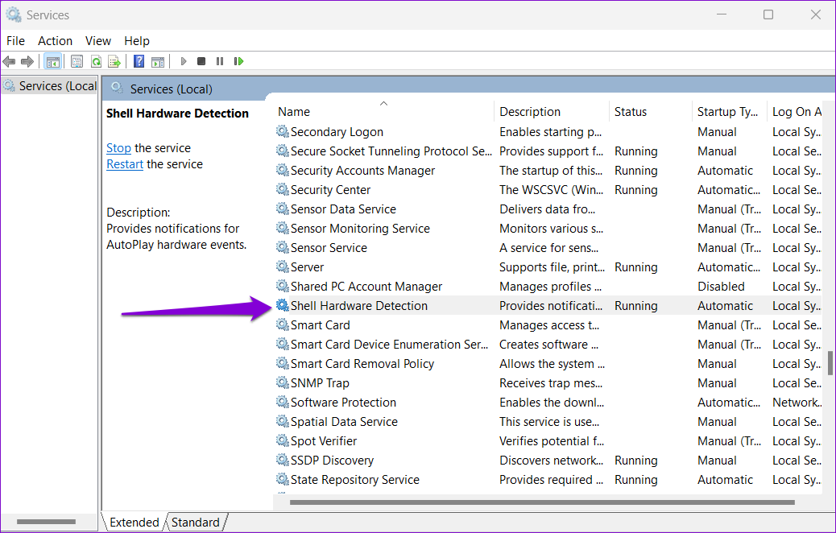The width and height of the screenshot is (836, 533).
Task: Click the Forward arrow toolbar icon
Action: click(x=27, y=62)
